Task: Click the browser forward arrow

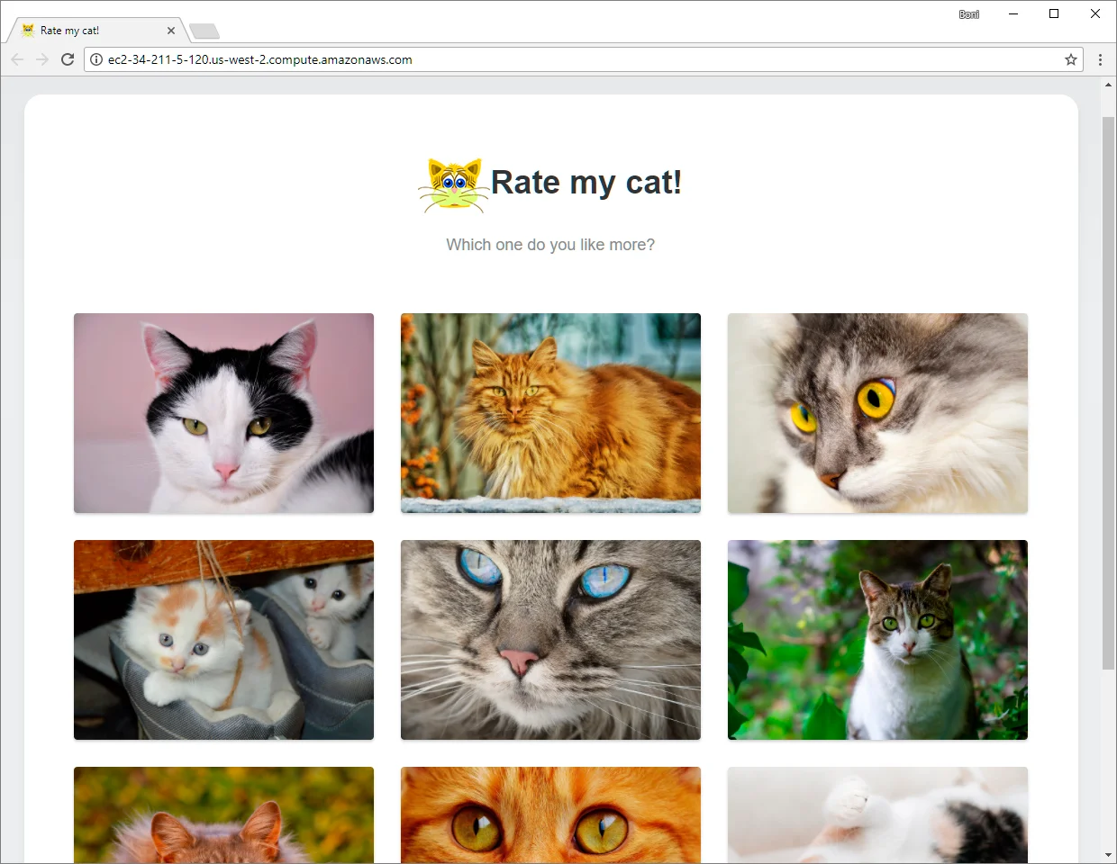Action: click(x=42, y=59)
